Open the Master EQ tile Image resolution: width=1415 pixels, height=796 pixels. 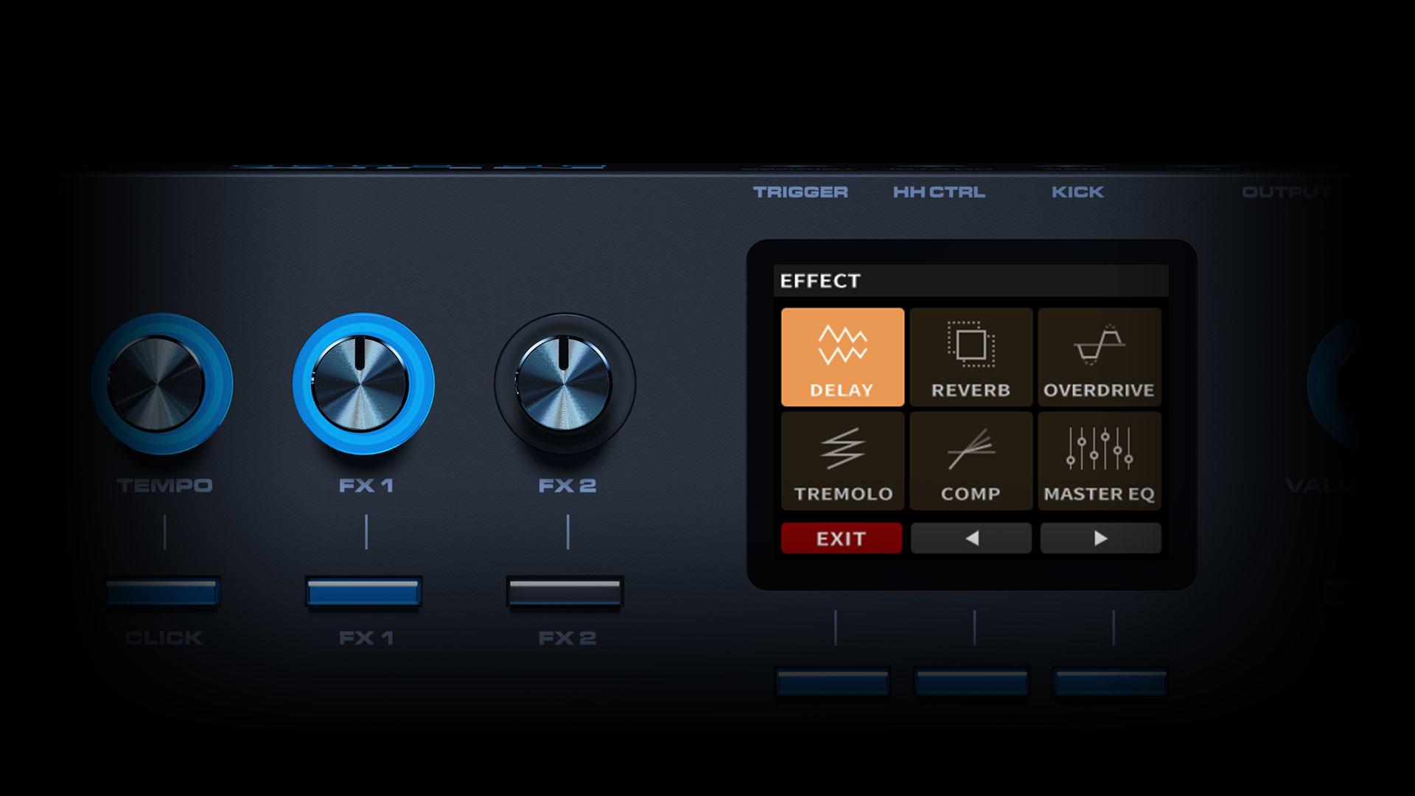[x=1099, y=461]
